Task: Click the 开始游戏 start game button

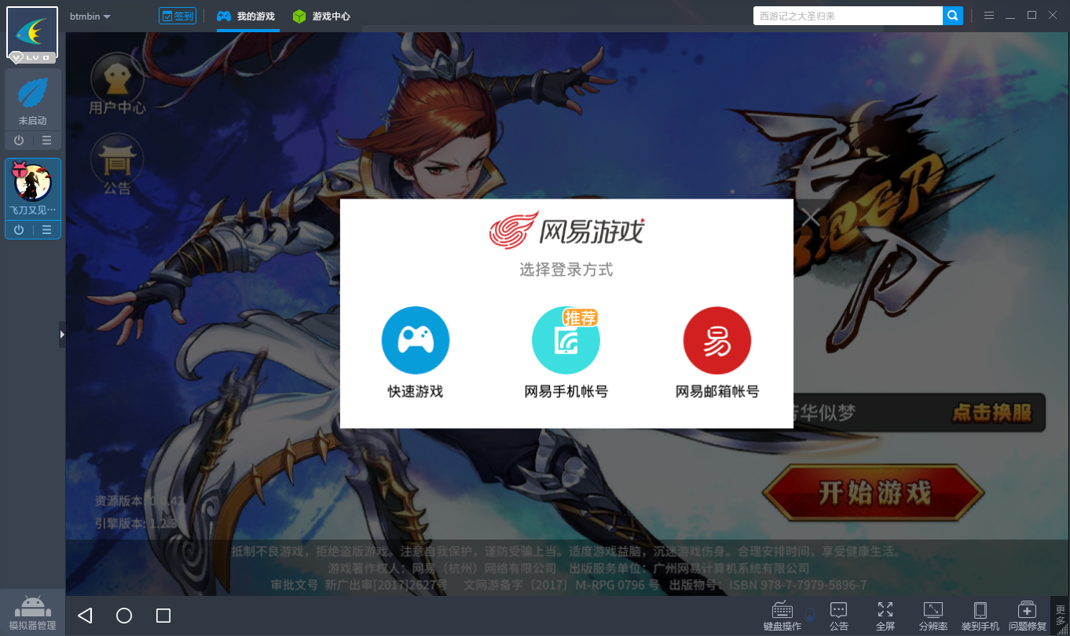Action: [874, 493]
